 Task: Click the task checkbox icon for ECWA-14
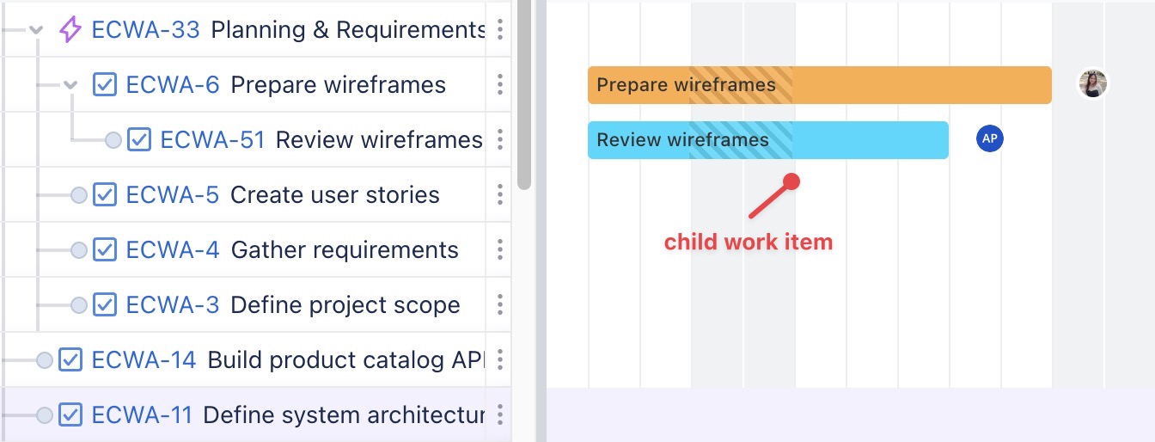pyautogui.click(x=70, y=360)
